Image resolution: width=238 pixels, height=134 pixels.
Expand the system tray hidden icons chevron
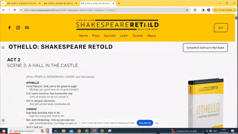203,131
